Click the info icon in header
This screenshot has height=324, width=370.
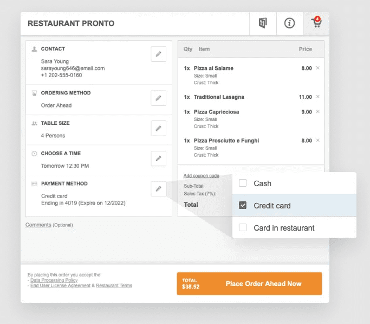coord(289,23)
